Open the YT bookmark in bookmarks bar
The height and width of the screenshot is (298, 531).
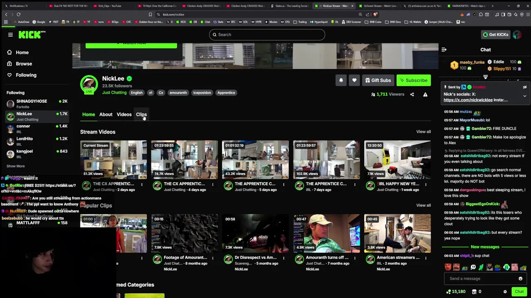click(87, 22)
